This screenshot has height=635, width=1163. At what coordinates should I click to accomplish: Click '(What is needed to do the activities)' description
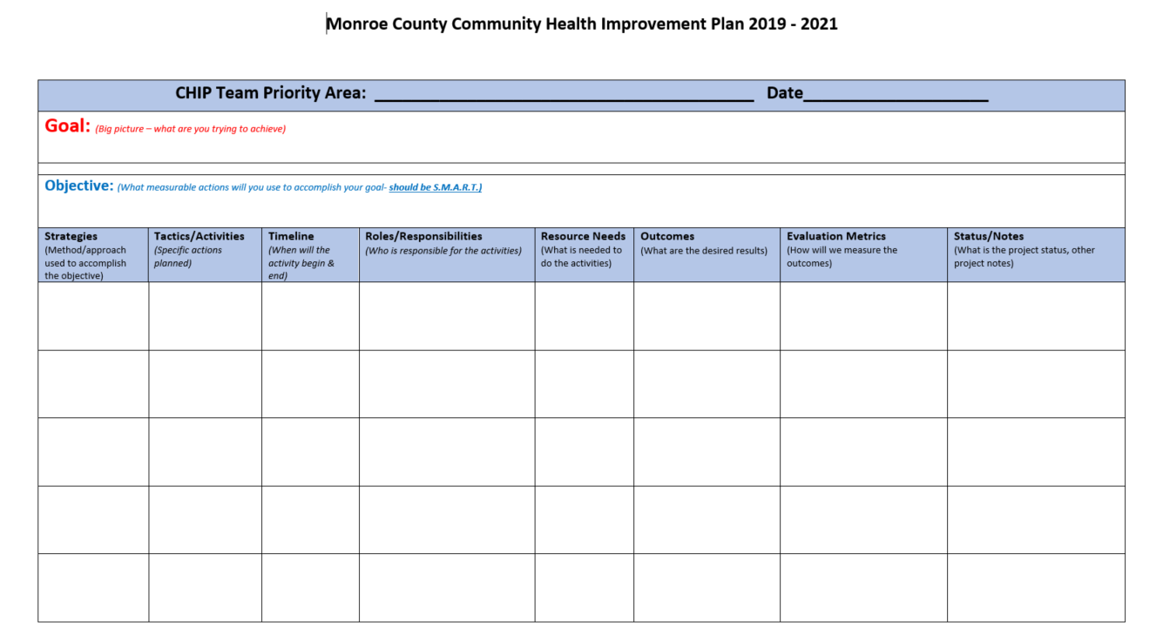coord(582,256)
